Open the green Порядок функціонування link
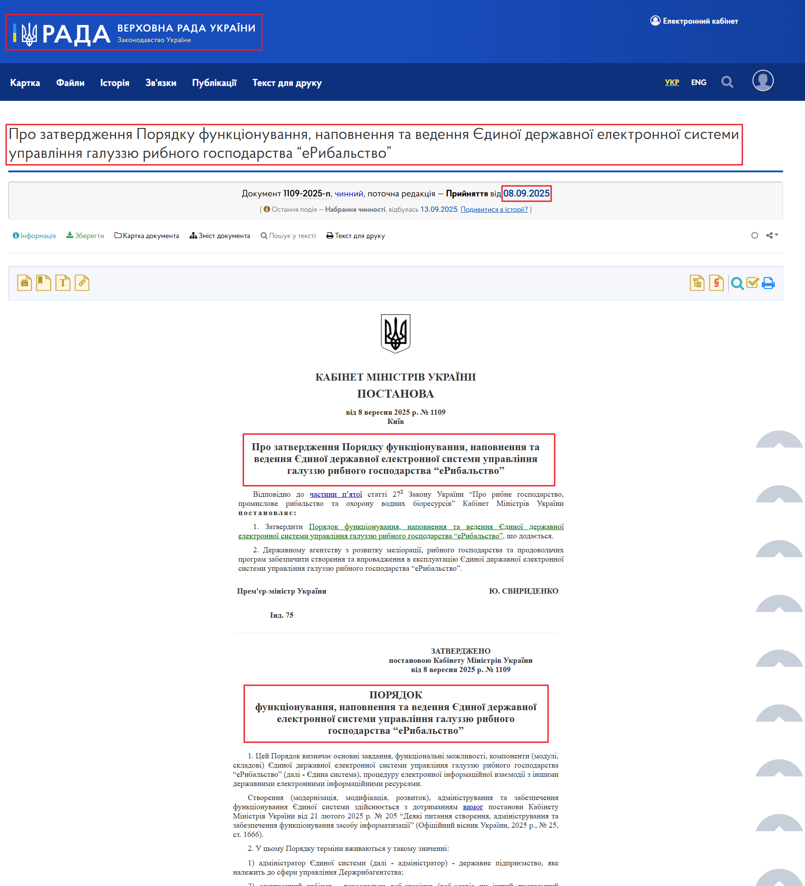 pyautogui.click(x=401, y=531)
